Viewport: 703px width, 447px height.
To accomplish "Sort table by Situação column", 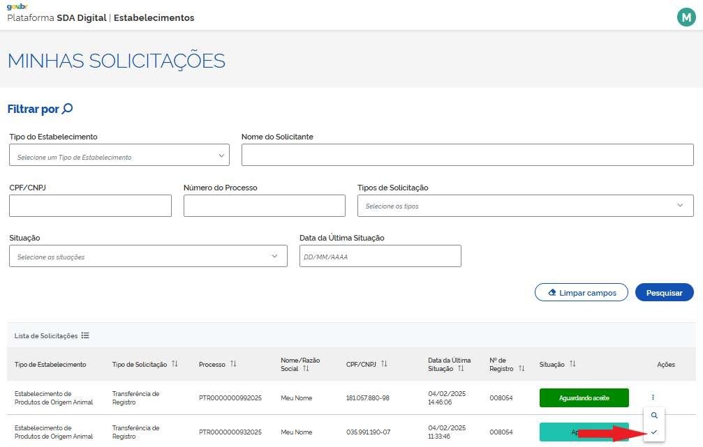I will 572,364.
